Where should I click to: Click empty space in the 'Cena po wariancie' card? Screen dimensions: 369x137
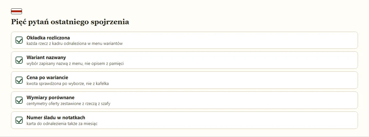235,80
